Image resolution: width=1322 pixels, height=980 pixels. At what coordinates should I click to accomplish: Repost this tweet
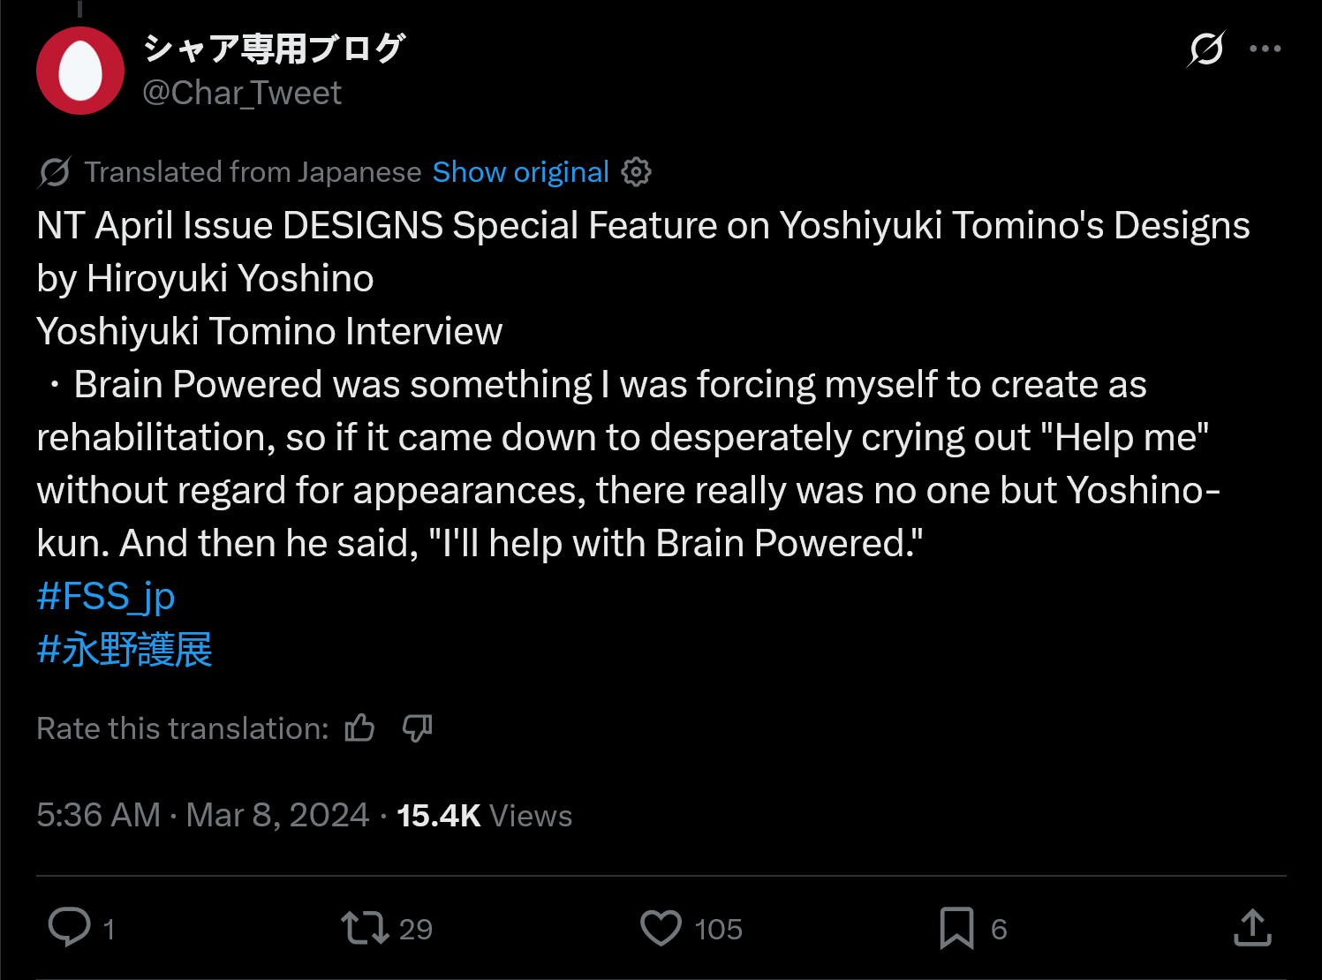(365, 928)
